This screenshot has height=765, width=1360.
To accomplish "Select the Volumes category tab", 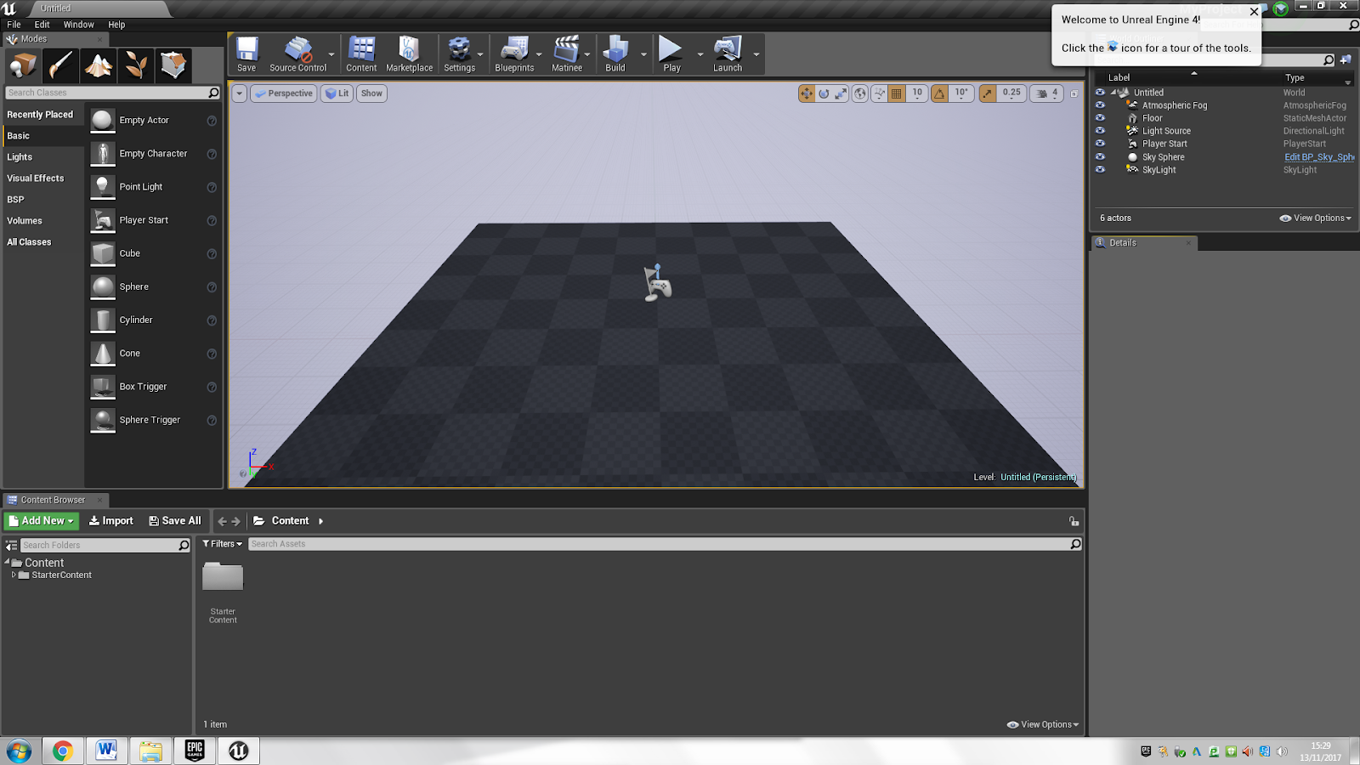I will point(43,221).
